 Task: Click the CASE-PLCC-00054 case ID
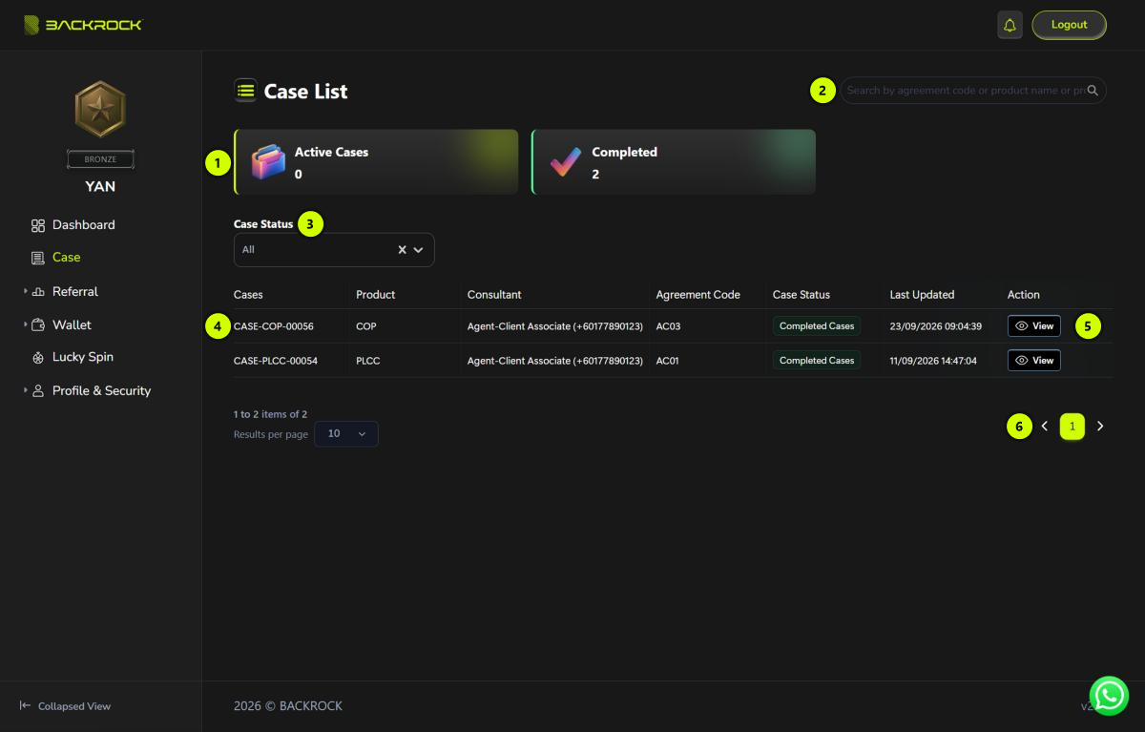pyautogui.click(x=276, y=361)
